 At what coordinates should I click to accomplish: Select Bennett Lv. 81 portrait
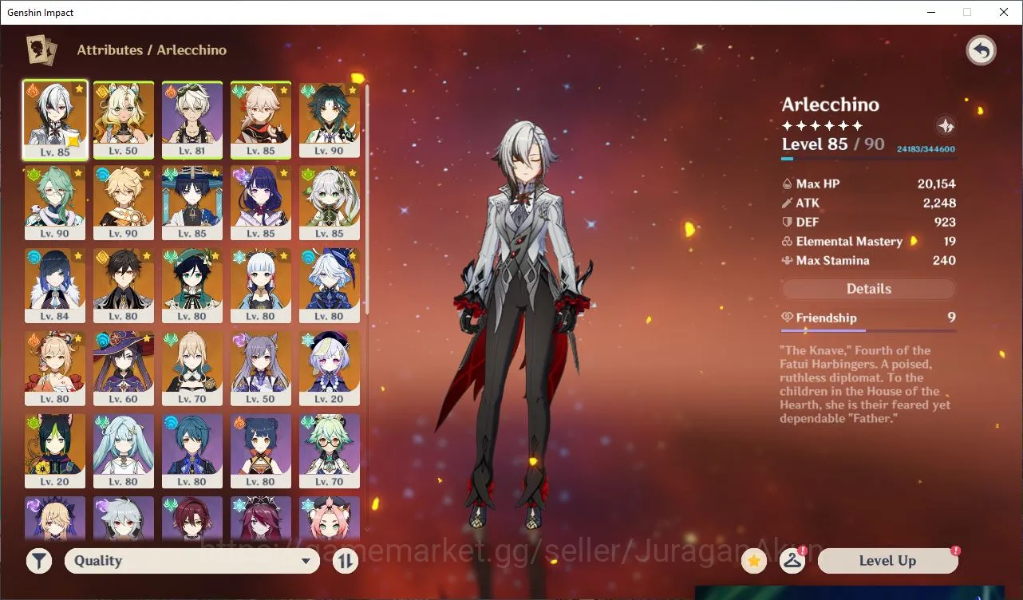point(192,120)
